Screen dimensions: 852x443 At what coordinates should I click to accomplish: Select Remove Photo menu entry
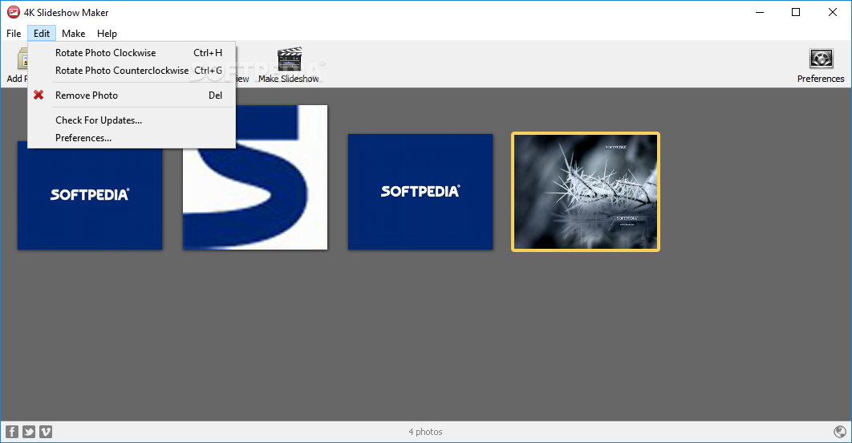132,96
